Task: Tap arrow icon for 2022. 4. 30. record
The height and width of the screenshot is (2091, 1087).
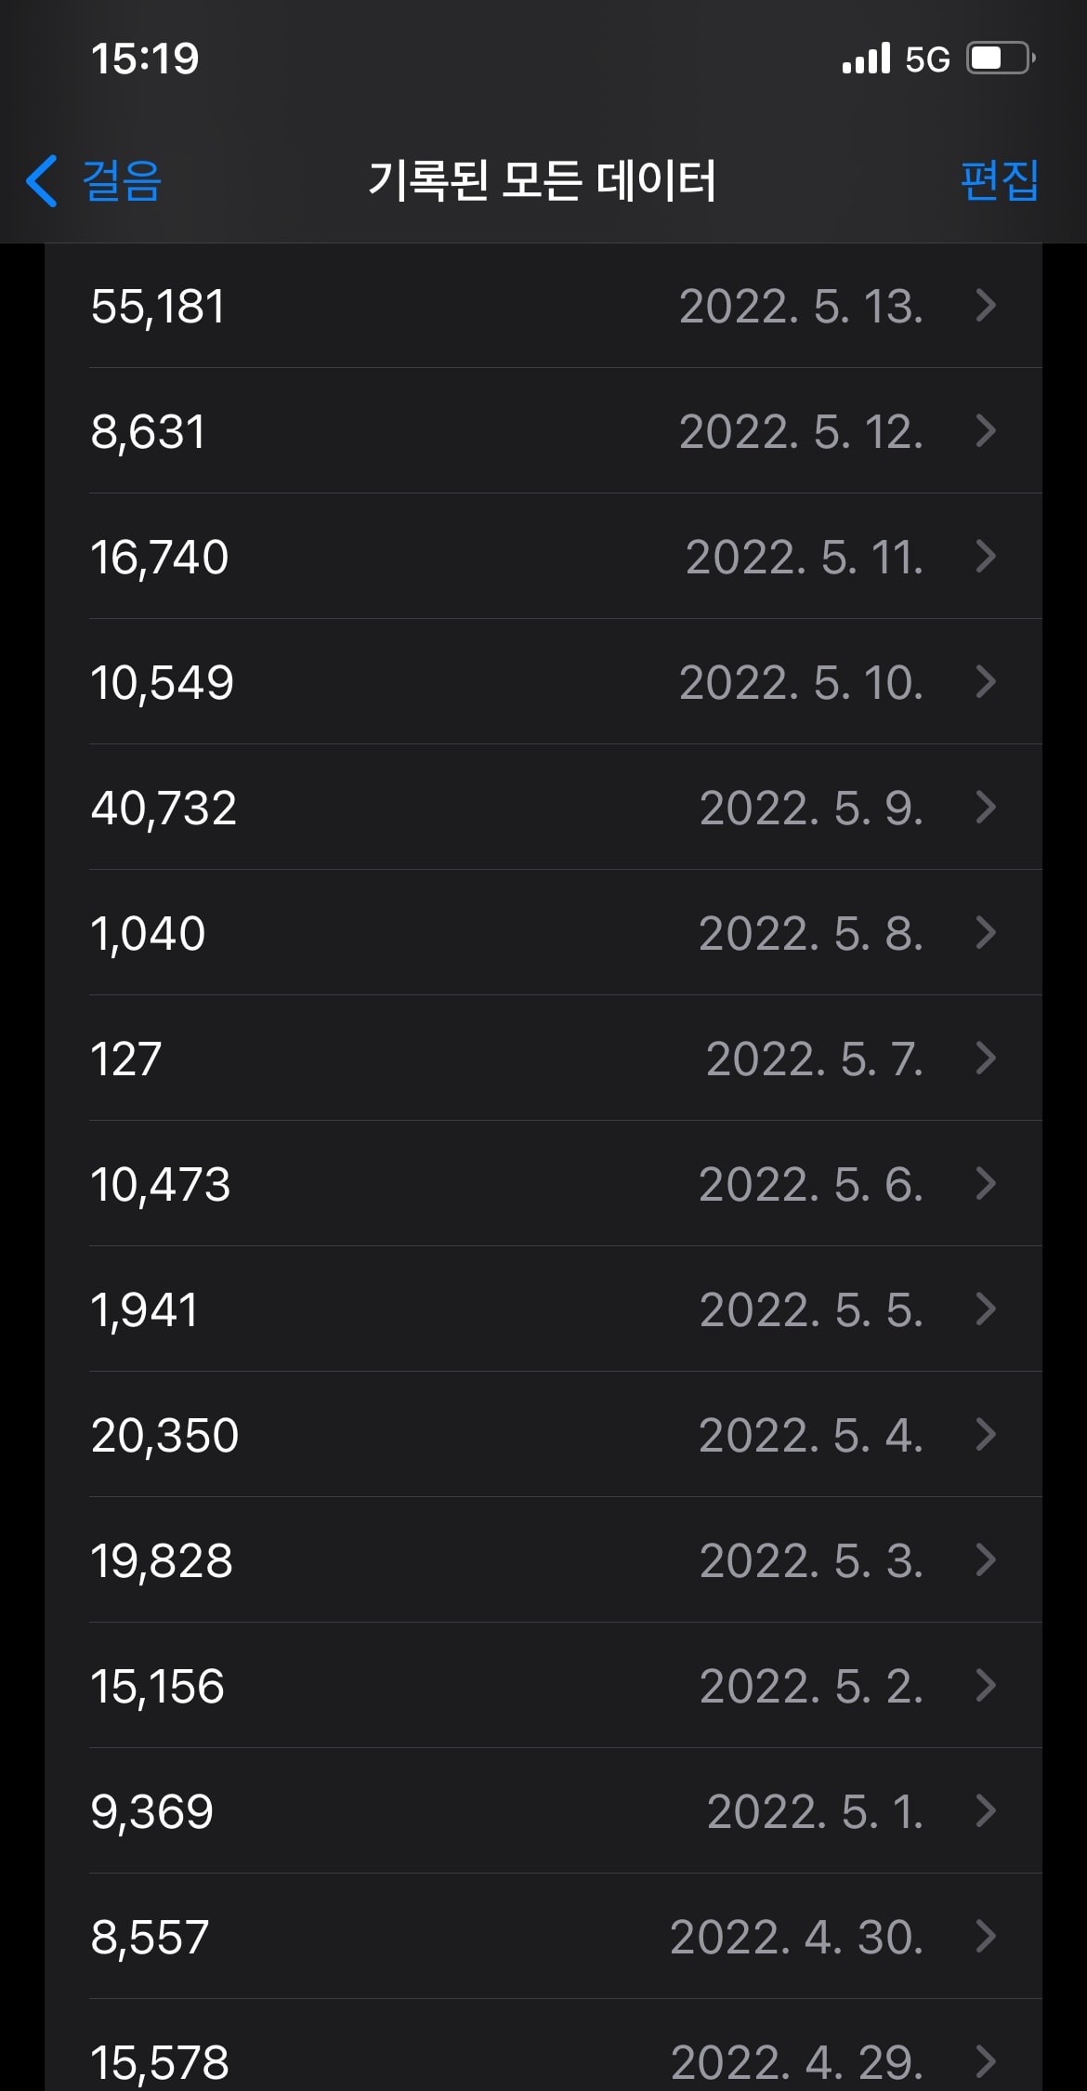Action: pyautogui.click(x=986, y=1937)
